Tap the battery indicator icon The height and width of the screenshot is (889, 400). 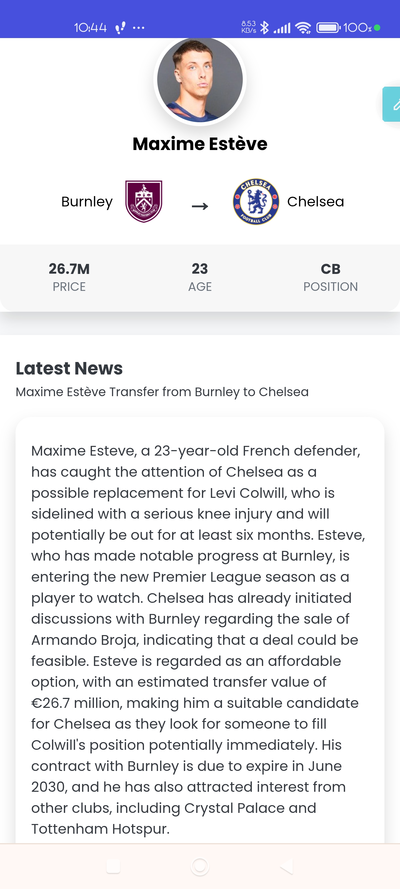328,28
